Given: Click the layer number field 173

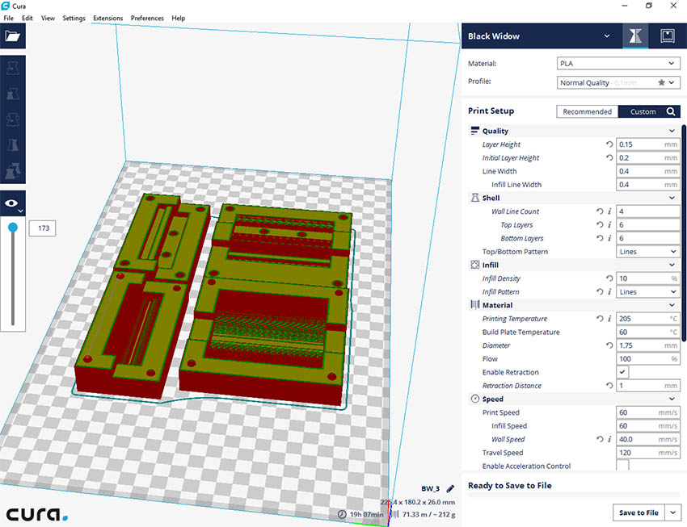Looking at the screenshot, I should click(x=43, y=228).
